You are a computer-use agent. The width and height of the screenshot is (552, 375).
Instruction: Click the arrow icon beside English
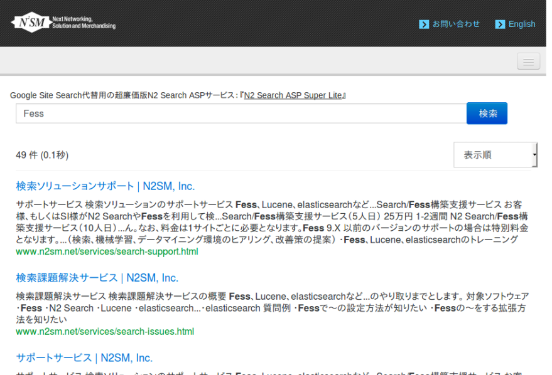500,24
